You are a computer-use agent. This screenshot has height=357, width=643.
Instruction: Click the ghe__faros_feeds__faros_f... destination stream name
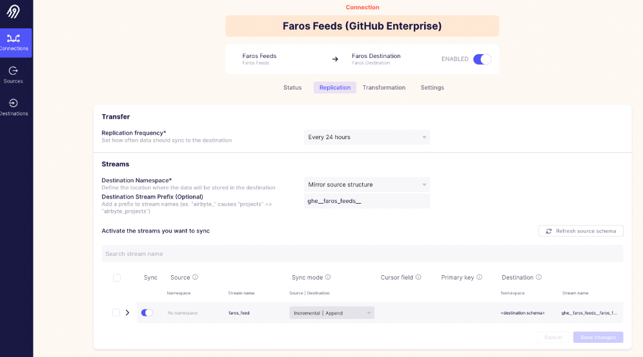(x=589, y=313)
